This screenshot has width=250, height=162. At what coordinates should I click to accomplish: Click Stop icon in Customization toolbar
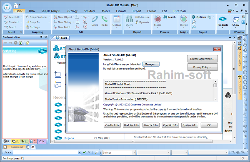[15, 43]
